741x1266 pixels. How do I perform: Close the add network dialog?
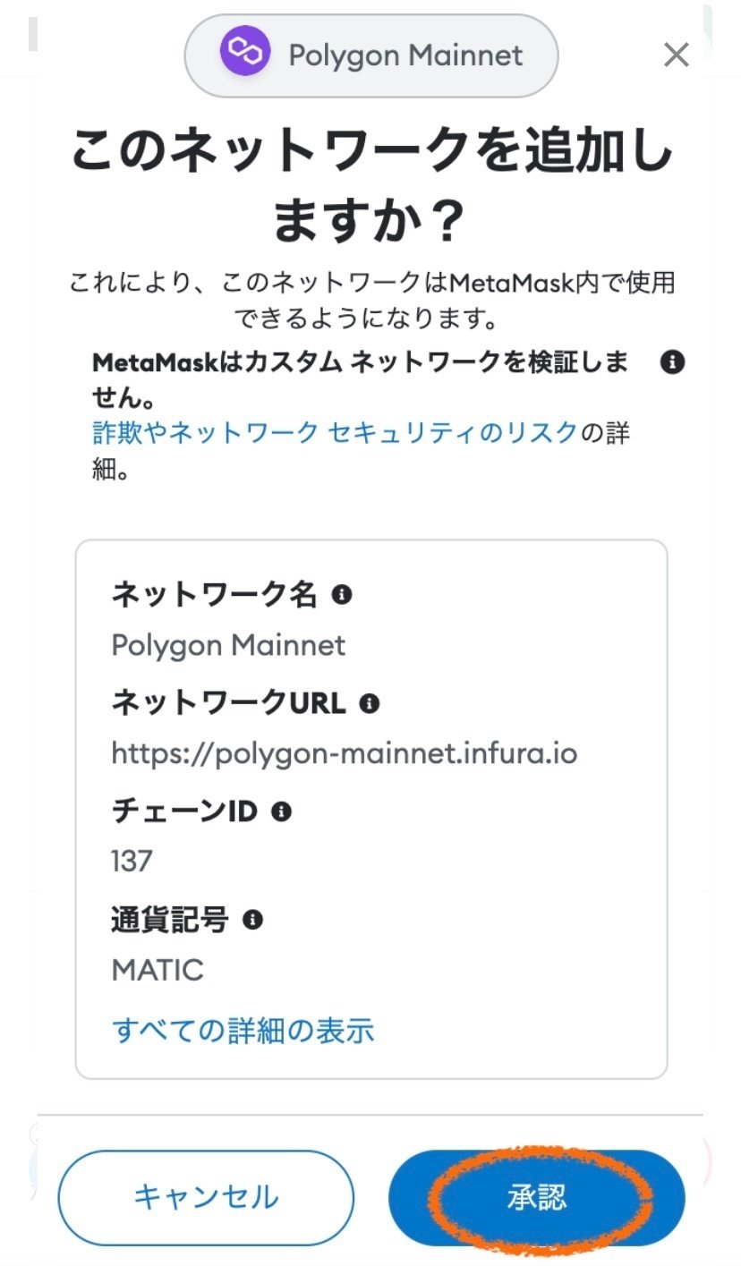coord(677,55)
